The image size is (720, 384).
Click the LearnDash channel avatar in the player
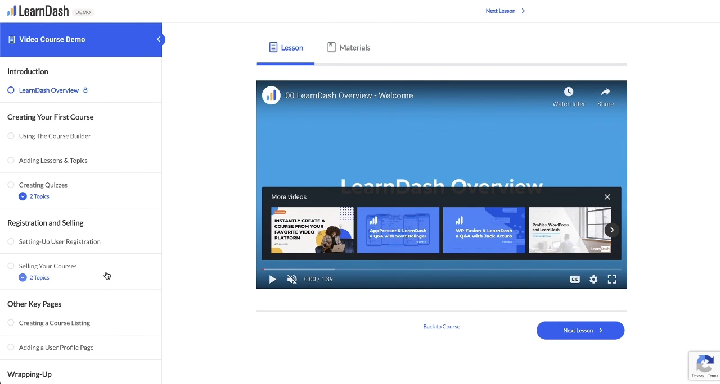click(271, 95)
